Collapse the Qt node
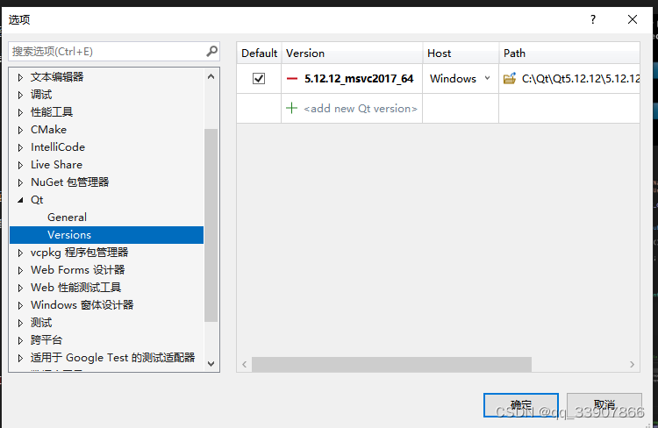Screen dimensions: 658x428 click(x=20, y=200)
